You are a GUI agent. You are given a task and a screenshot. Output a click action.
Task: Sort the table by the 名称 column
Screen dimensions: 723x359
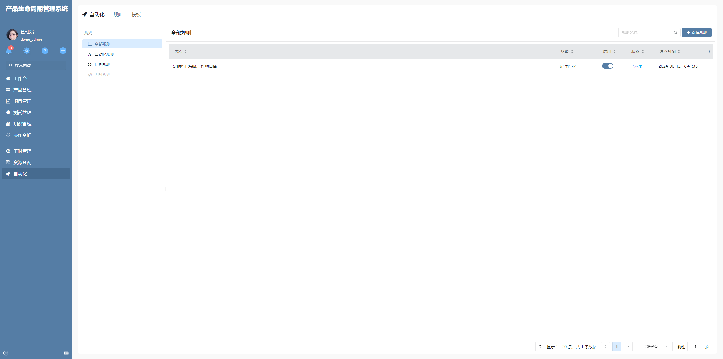186,51
